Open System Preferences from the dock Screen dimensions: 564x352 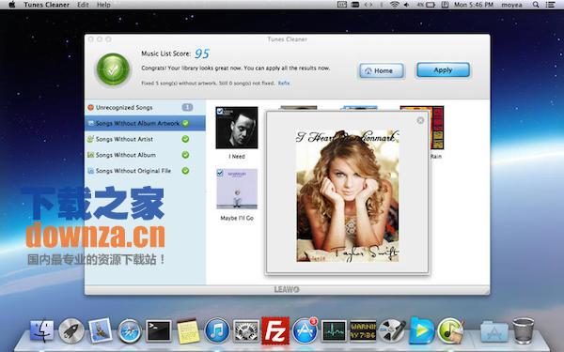coord(246,331)
